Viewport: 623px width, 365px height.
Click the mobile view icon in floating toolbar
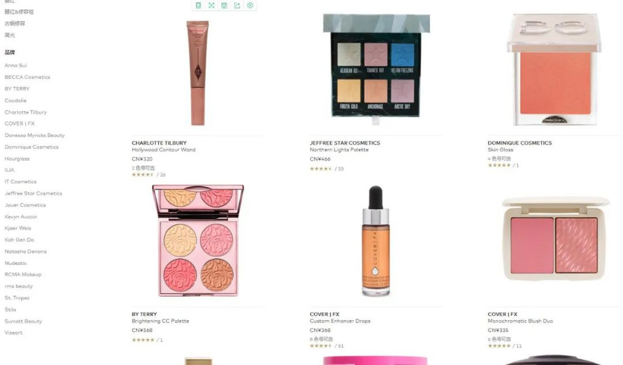coord(198,5)
